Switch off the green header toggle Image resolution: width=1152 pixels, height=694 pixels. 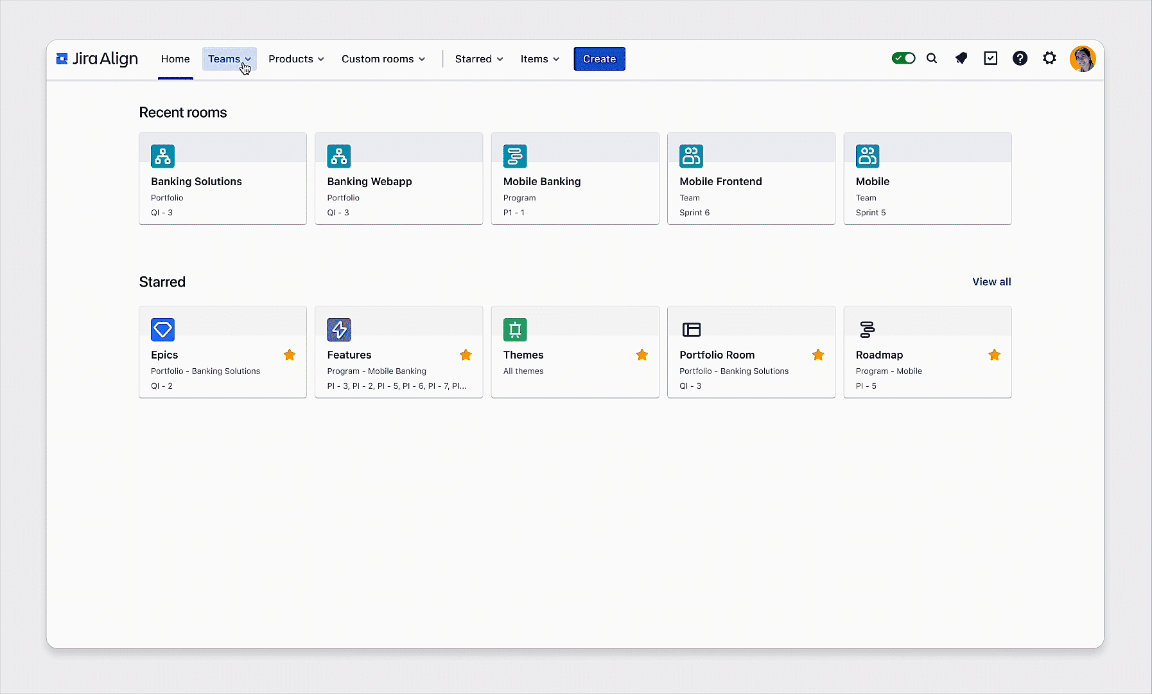tap(903, 57)
